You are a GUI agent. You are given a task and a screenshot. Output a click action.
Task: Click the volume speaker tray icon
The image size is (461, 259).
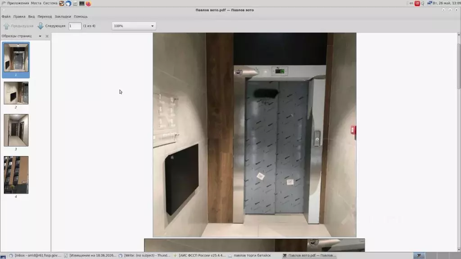(422, 3)
